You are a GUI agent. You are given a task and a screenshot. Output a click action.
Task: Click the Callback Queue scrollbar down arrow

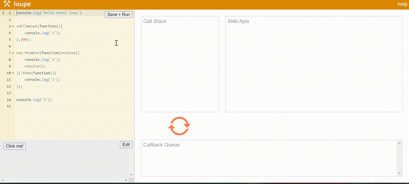click(x=399, y=173)
